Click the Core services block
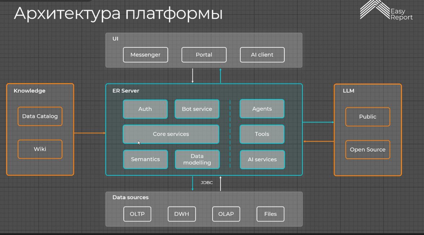The image size is (424, 235). [x=171, y=134]
